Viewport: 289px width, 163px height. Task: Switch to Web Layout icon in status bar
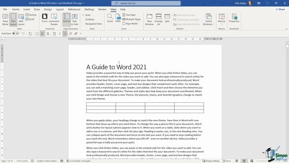coord(252,161)
